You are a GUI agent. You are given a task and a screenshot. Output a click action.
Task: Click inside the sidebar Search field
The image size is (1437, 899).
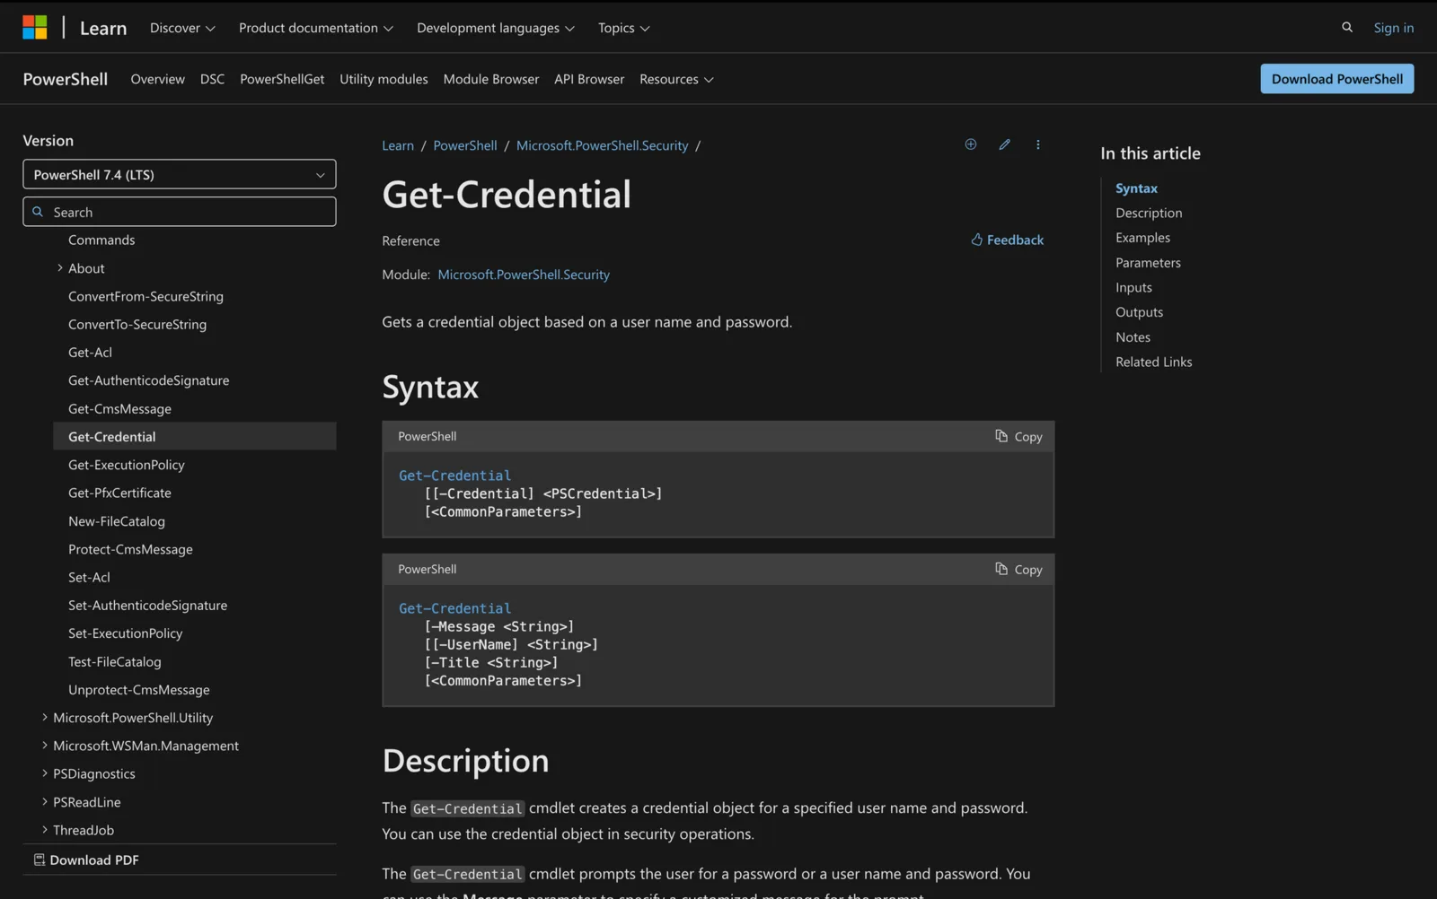[x=180, y=212]
